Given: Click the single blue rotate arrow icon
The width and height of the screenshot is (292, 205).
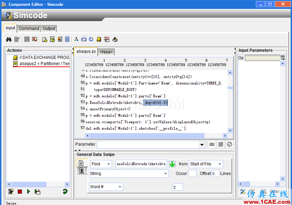Looking at the screenshot, I should pyautogui.click(x=91, y=39).
